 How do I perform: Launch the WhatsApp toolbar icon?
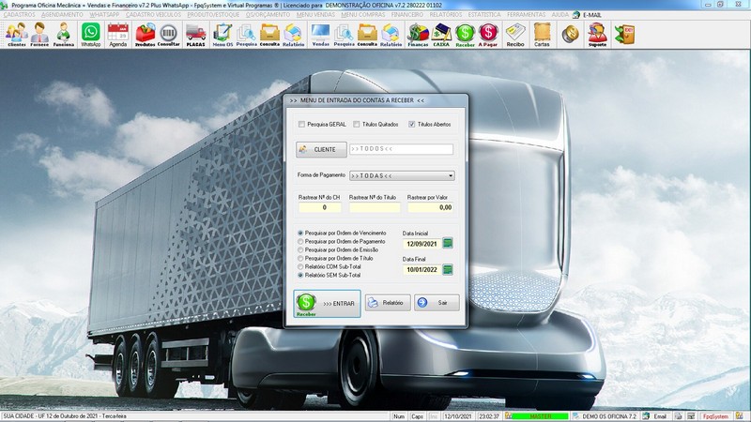click(90, 35)
